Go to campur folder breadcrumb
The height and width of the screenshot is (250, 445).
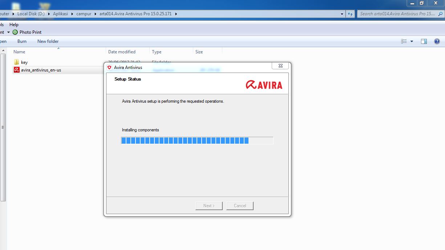[84, 14]
